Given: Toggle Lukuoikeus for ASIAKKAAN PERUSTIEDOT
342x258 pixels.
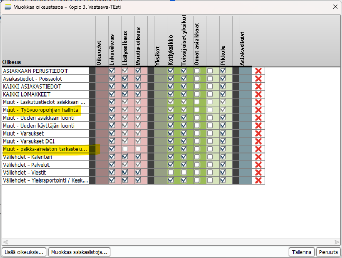Looking at the screenshot, I should point(112,71).
